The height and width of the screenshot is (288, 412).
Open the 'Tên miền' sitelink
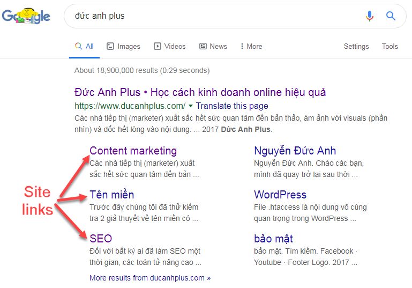point(111,195)
